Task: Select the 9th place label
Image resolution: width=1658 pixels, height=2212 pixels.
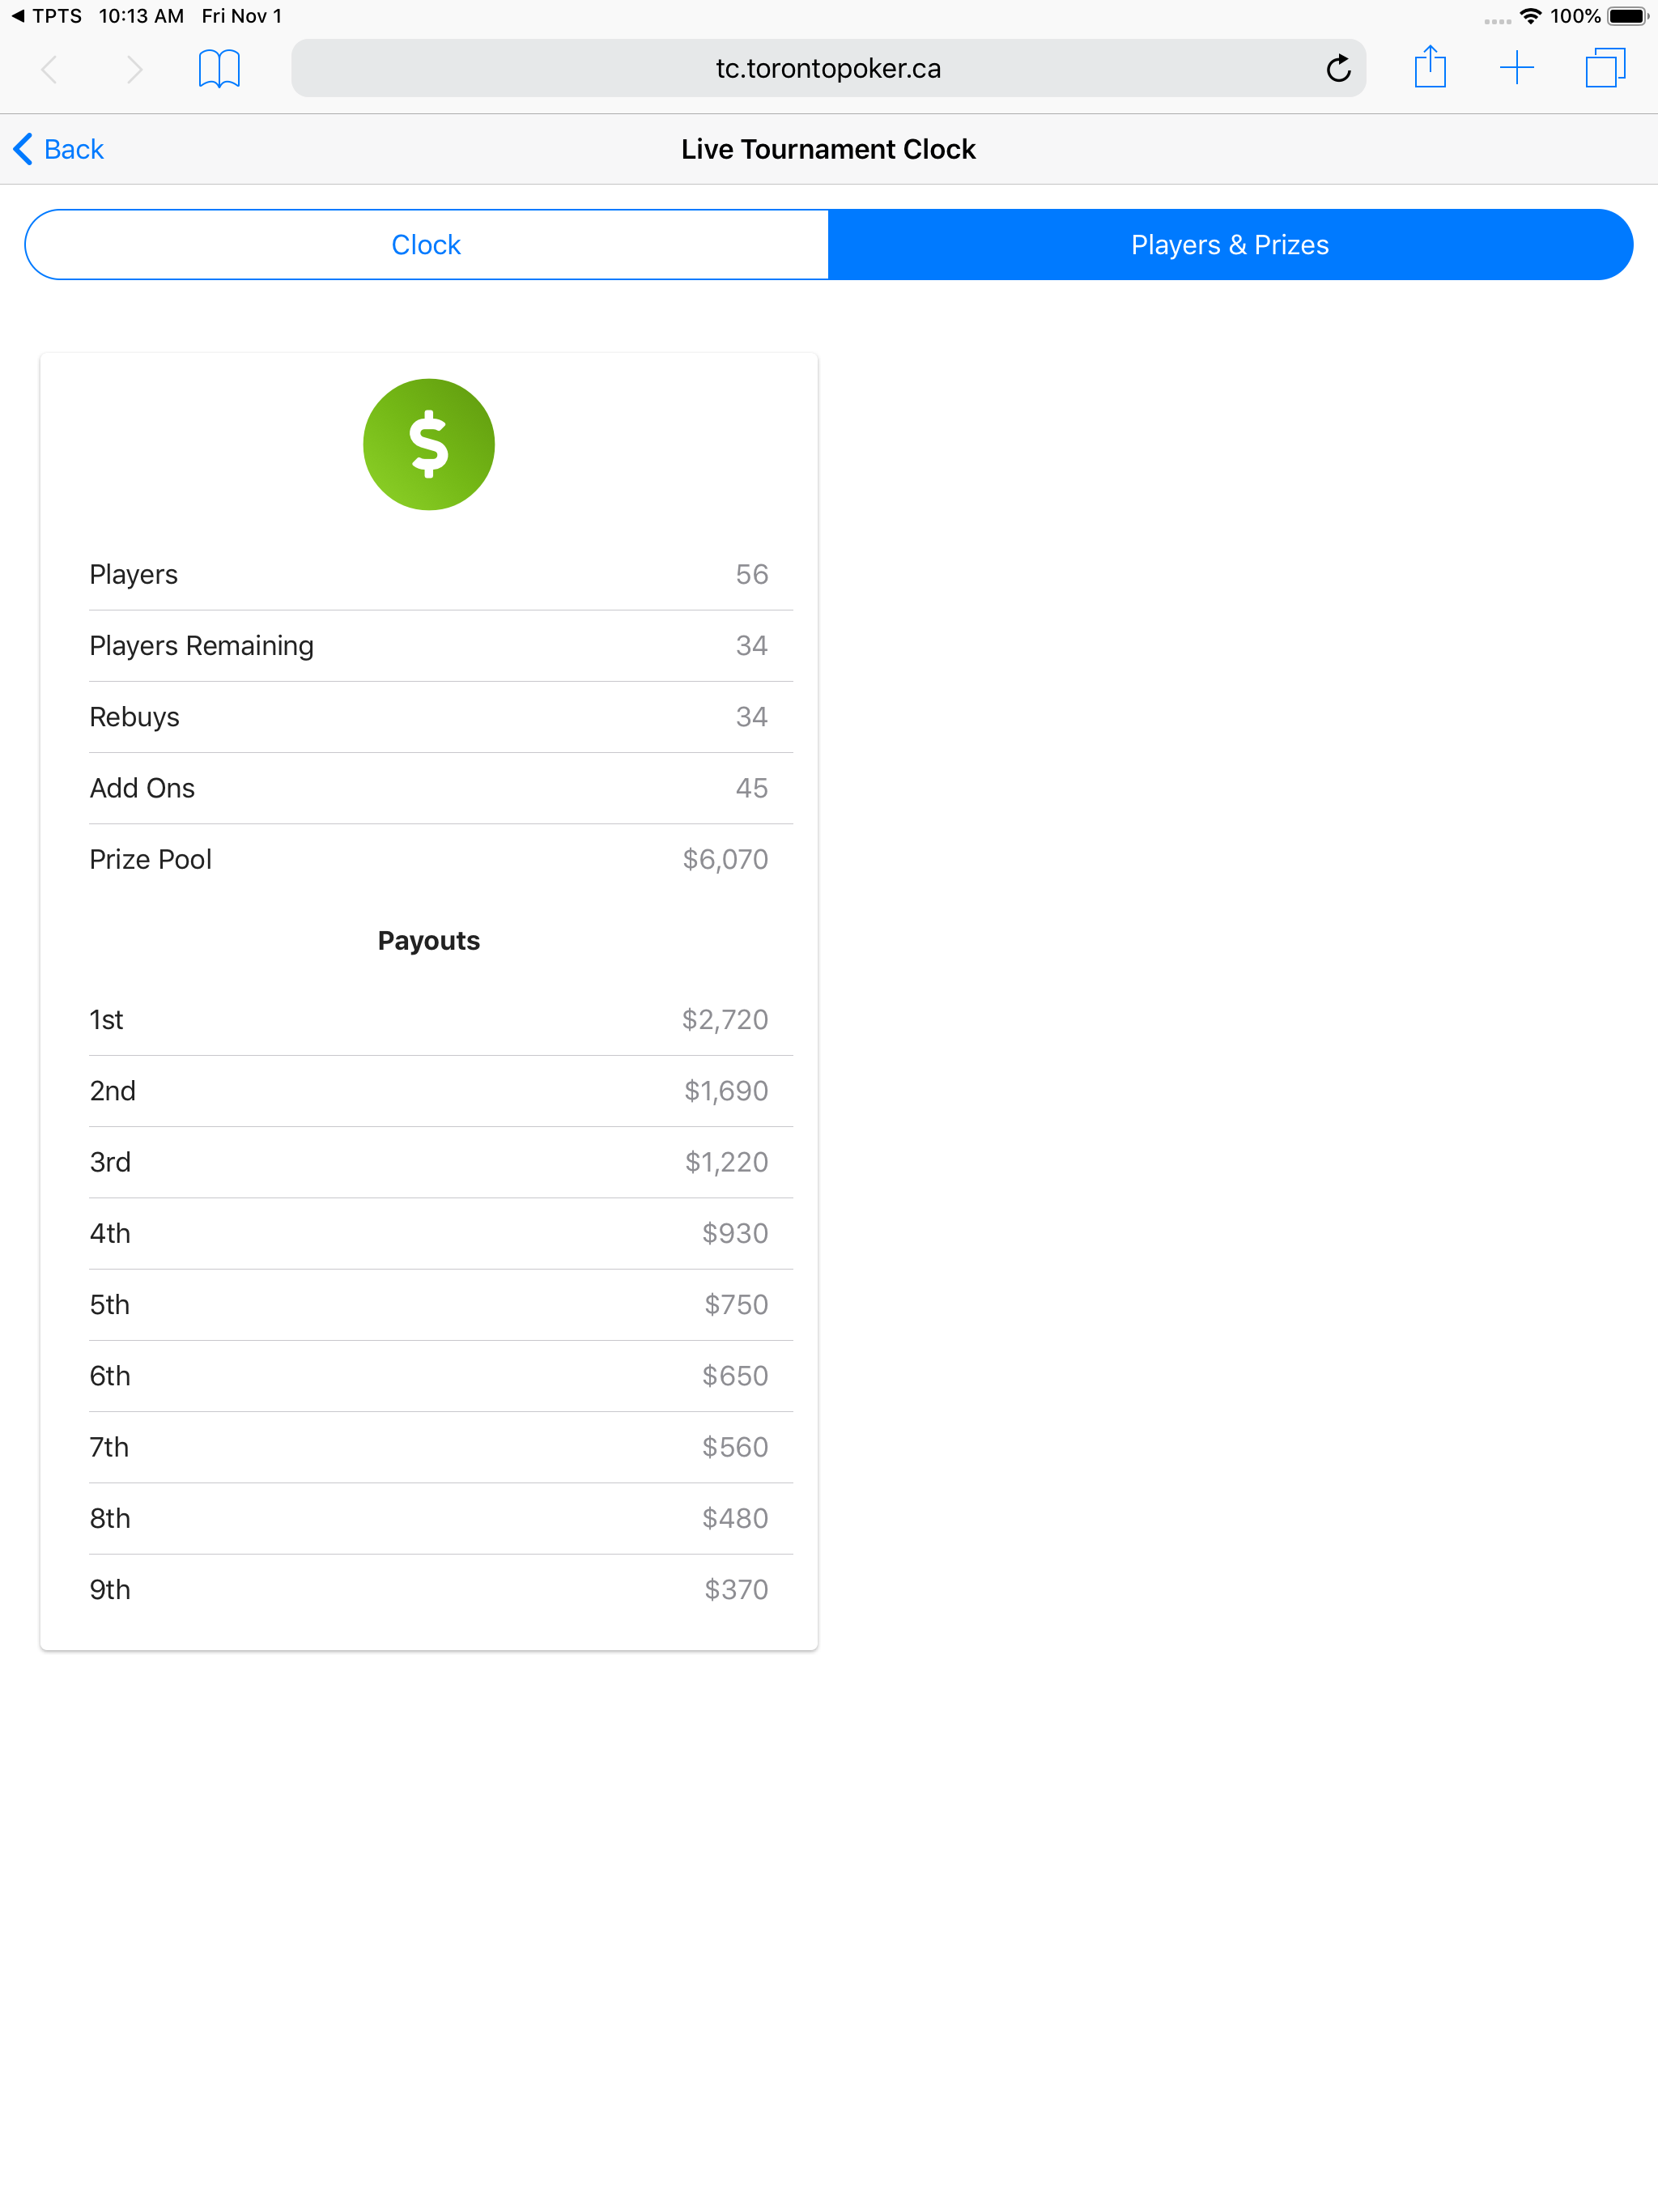Action: pyautogui.click(x=111, y=1590)
